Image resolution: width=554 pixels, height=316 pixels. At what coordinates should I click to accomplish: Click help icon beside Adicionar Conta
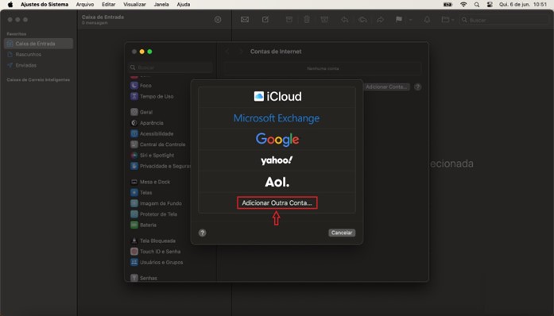417,87
